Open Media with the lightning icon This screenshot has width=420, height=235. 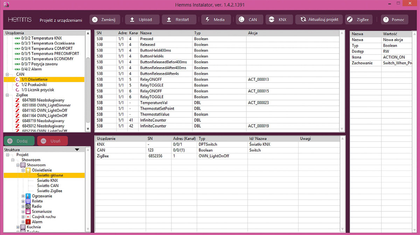[208, 20]
